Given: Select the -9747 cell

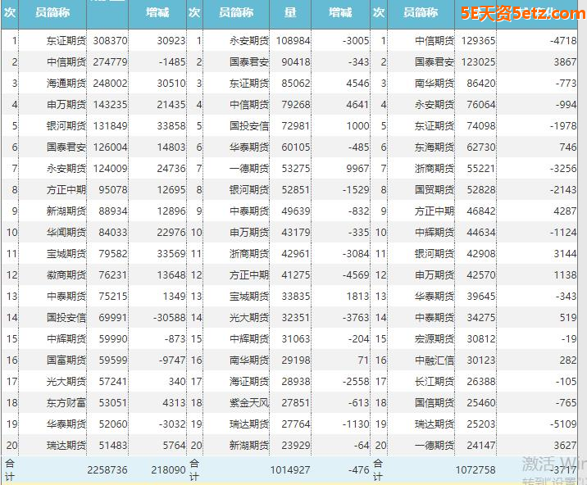Looking at the screenshot, I should point(172,360).
